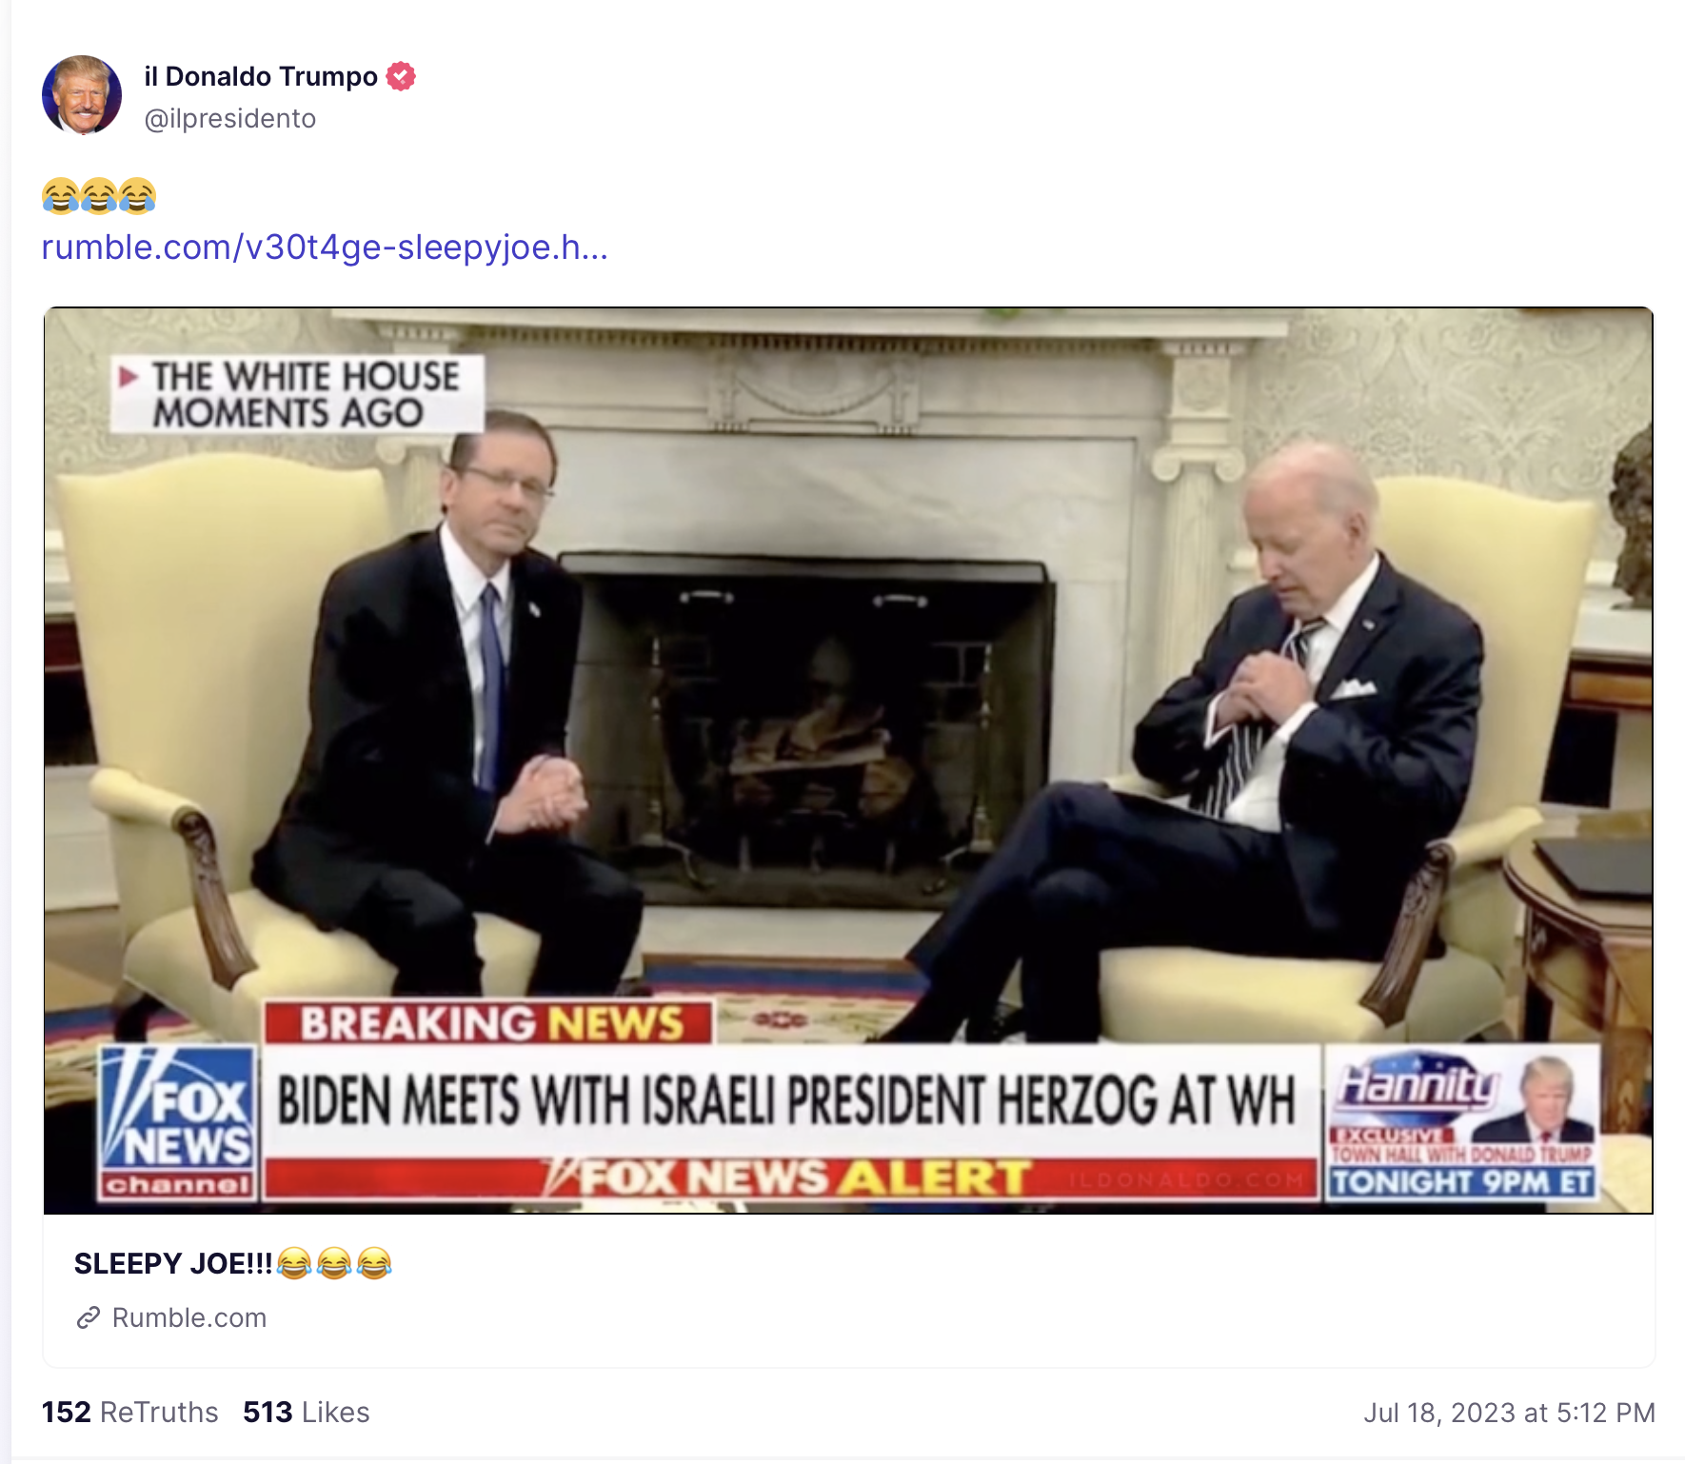Open the Rumble.com source text
The image size is (1685, 1464).
[189, 1318]
